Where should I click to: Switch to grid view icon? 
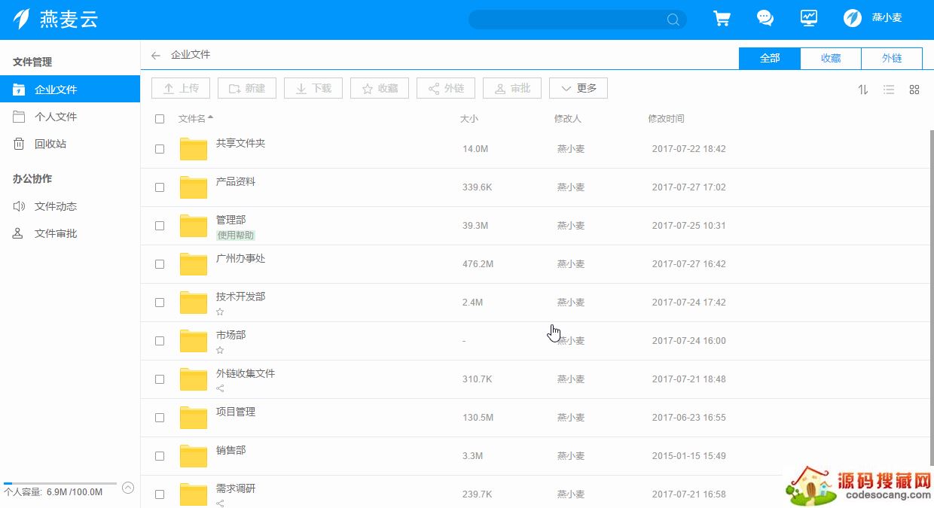click(x=914, y=90)
